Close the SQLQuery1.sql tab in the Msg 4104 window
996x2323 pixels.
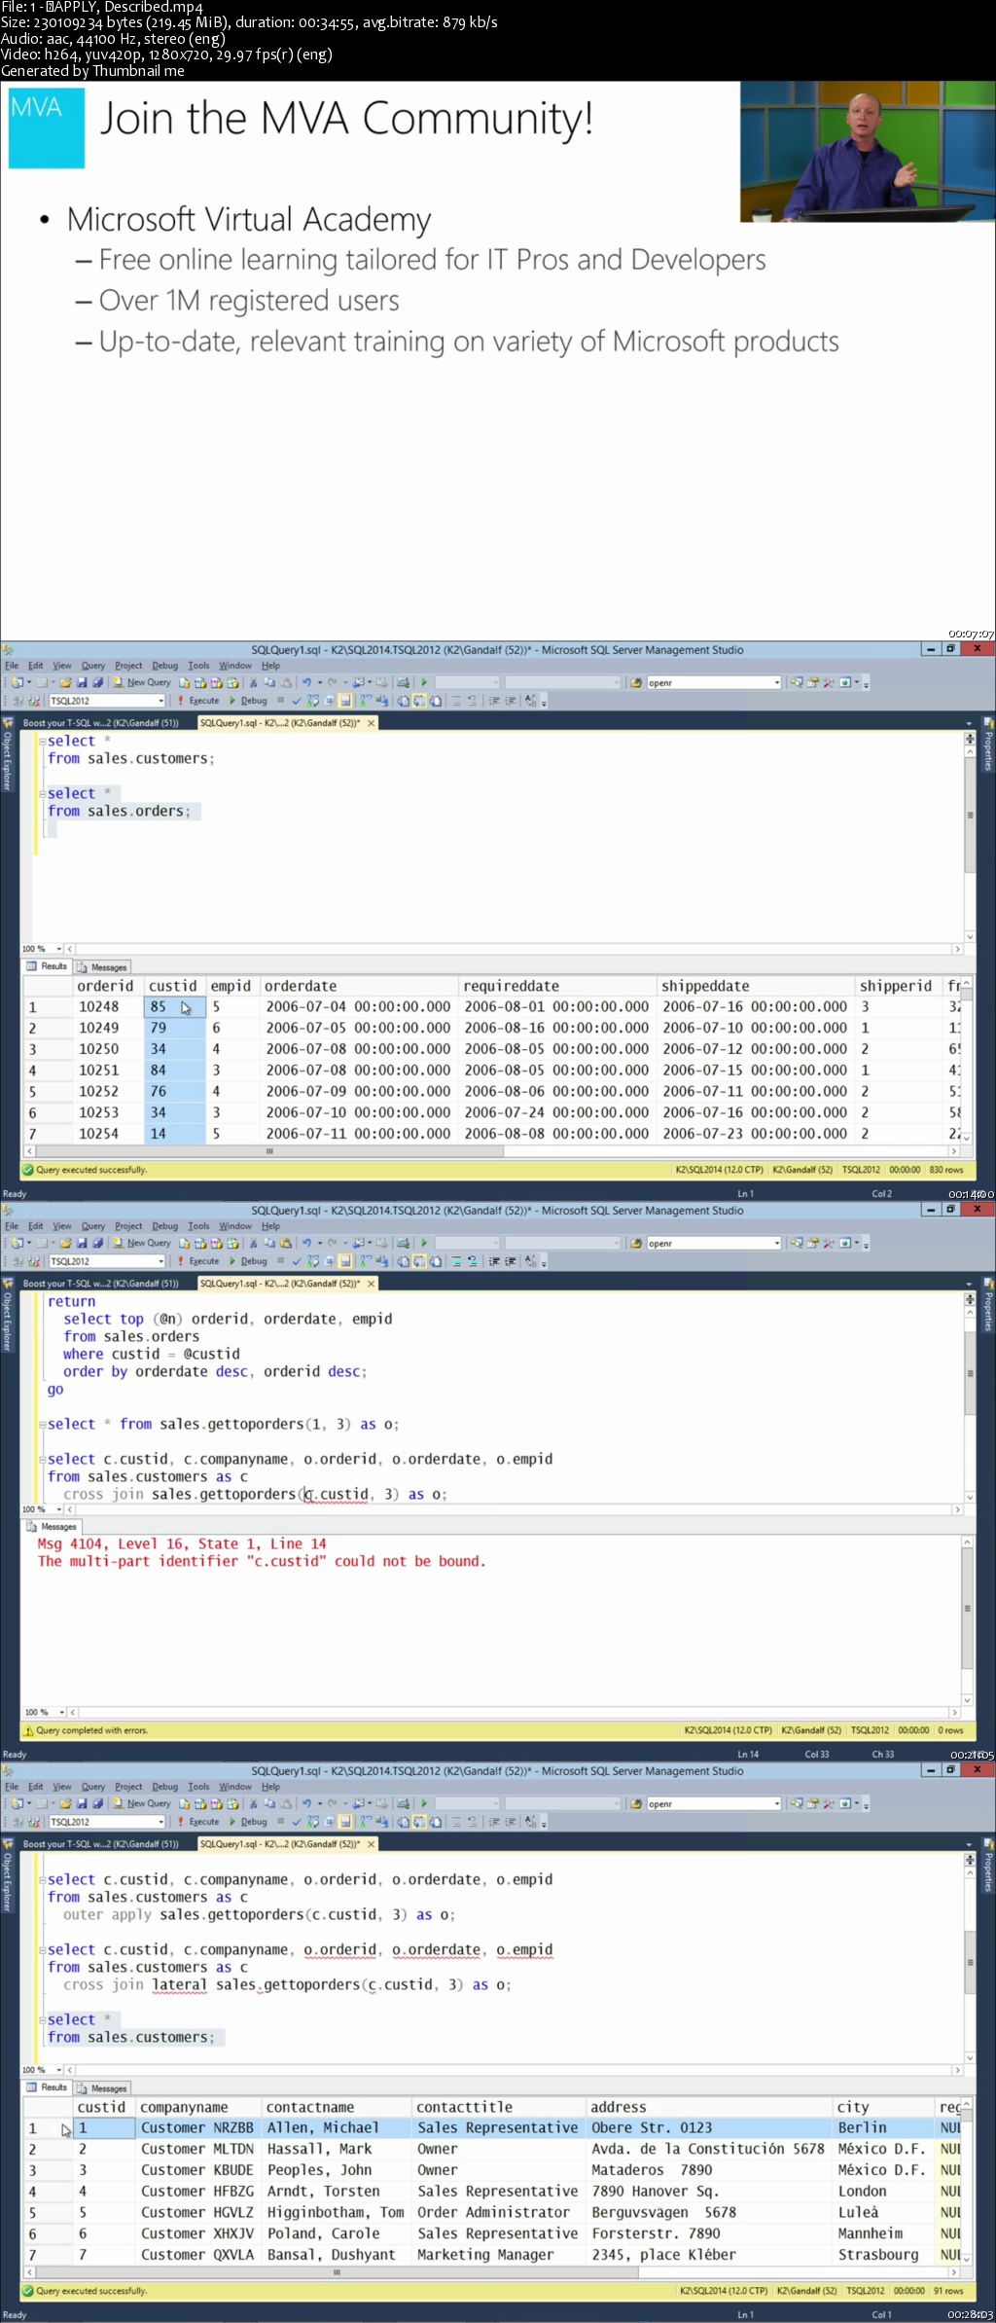(371, 1284)
